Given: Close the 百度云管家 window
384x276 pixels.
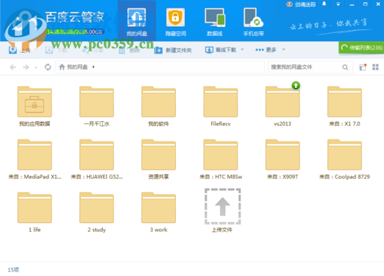Looking at the screenshot, I should pos(378,4).
